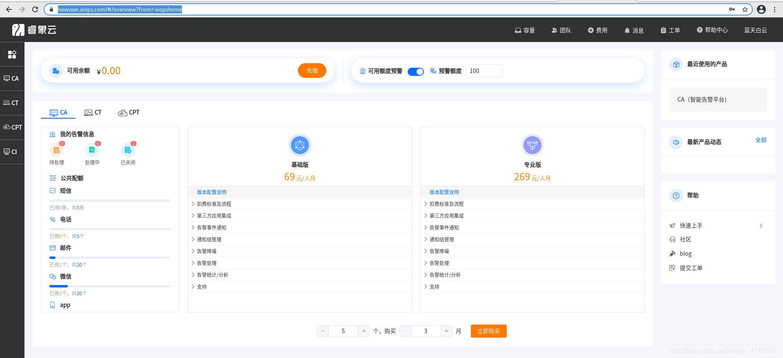
Task: Expand 基础版 通知组管理
Action: click(300, 239)
